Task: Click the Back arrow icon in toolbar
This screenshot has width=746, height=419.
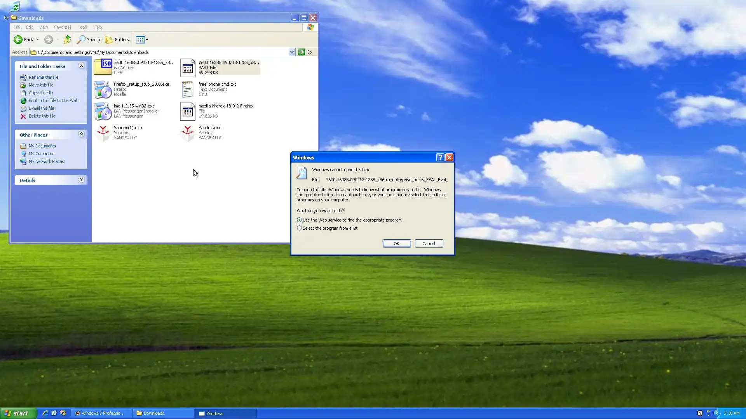Action: pyautogui.click(x=18, y=40)
